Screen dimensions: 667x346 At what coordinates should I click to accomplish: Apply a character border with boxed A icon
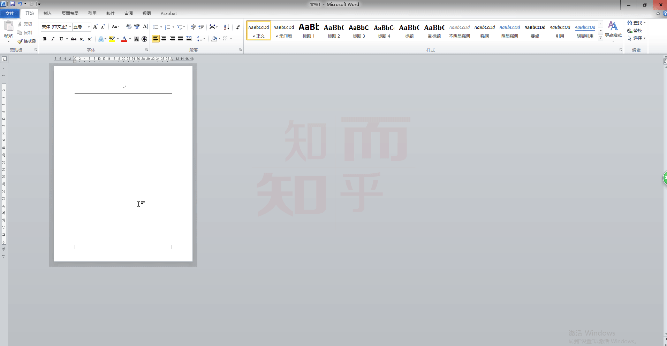[145, 27]
